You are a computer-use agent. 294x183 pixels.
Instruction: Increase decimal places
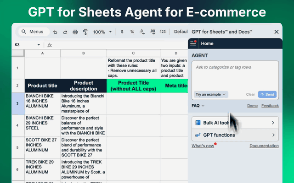click(x=152, y=32)
